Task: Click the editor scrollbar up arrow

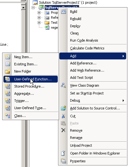Action: [23, 8]
